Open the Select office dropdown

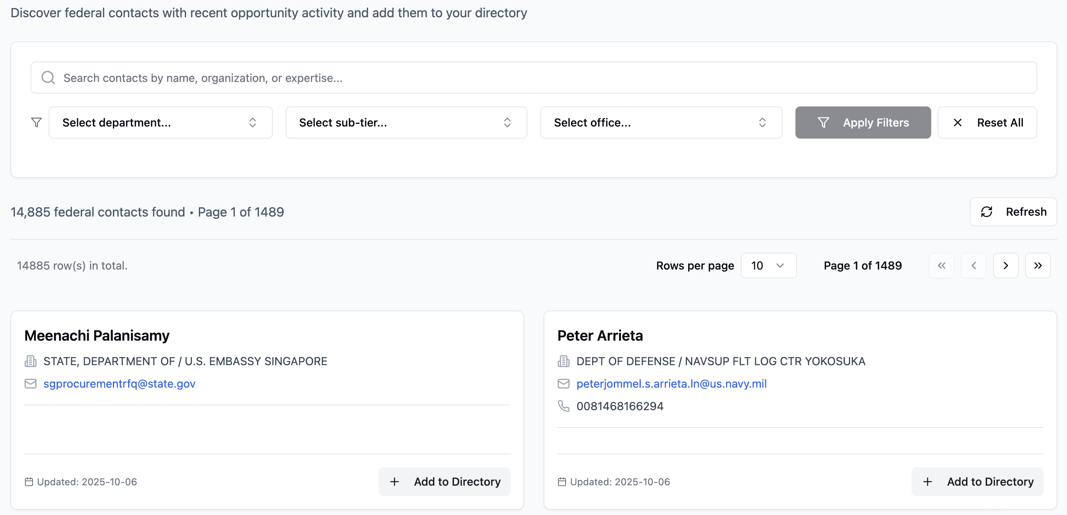661,122
